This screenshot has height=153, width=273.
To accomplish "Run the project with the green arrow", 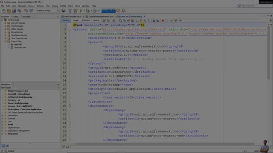I will (81, 11).
